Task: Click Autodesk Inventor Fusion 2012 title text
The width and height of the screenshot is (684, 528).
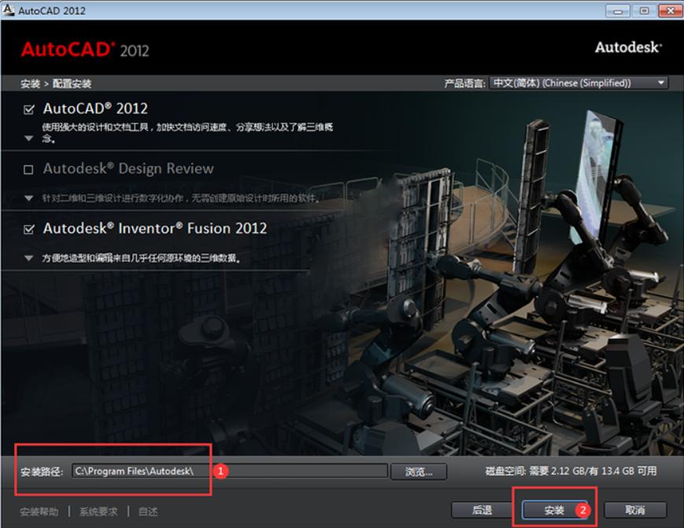Action: (155, 228)
